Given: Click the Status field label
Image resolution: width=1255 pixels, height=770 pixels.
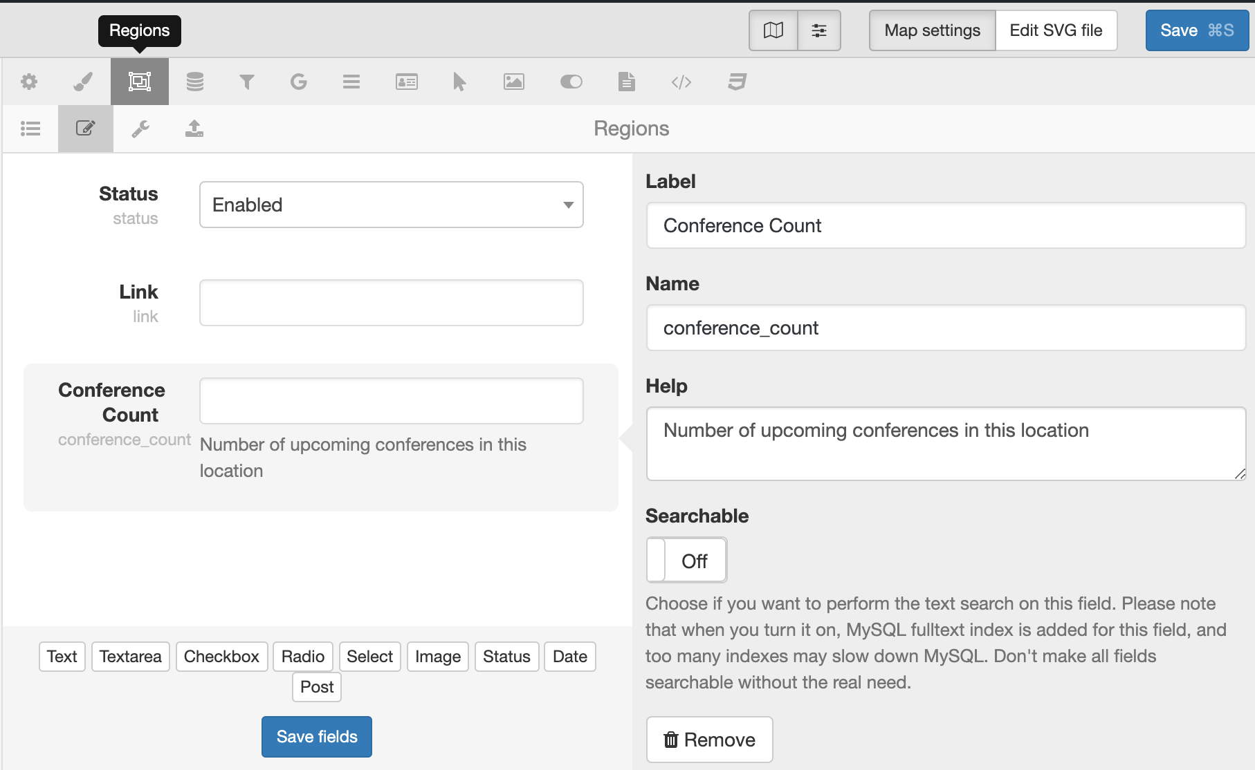Looking at the screenshot, I should [129, 194].
